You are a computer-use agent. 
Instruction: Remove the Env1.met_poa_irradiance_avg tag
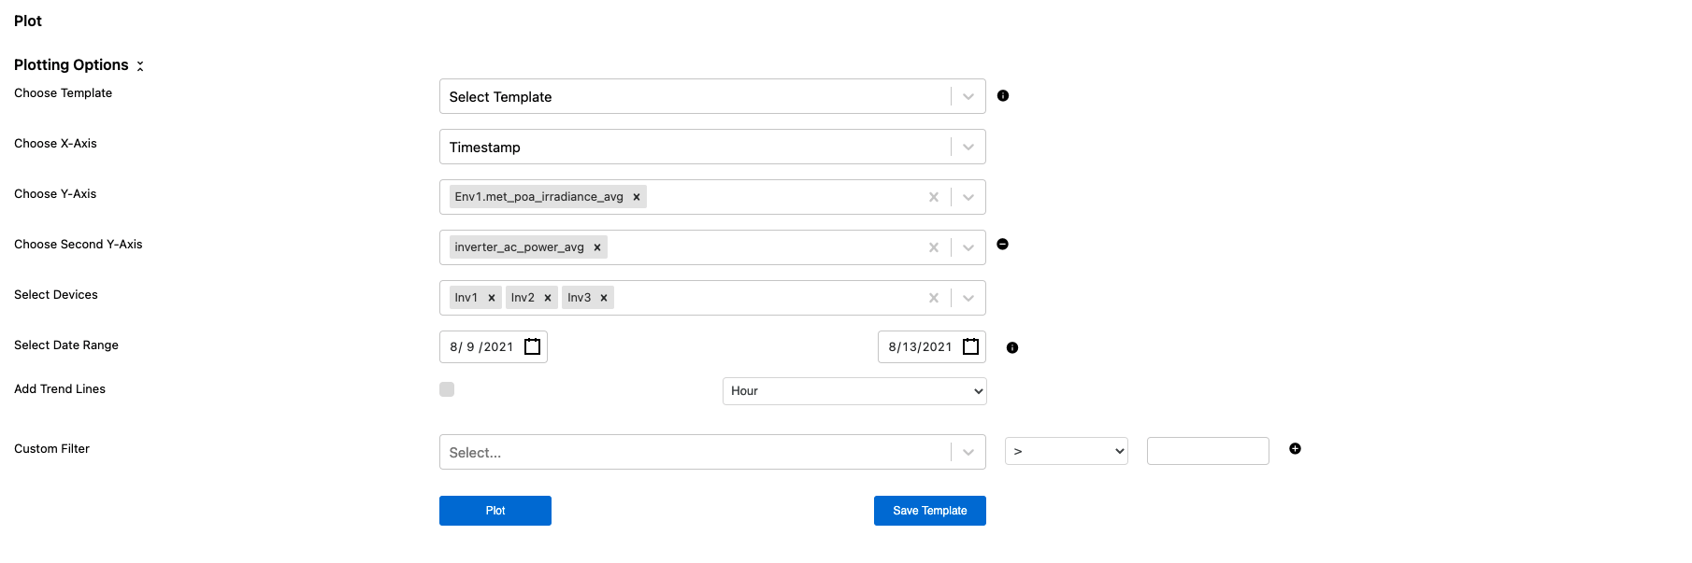637,197
